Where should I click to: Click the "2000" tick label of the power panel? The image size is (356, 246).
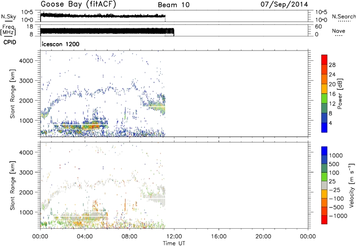click(26, 100)
